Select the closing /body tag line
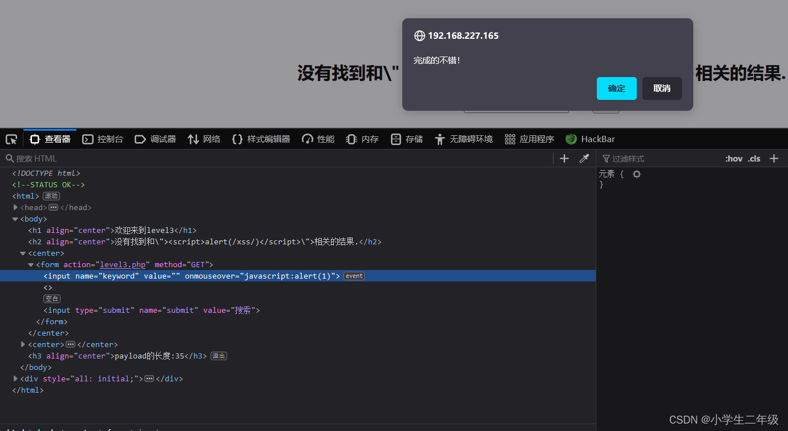The height and width of the screenshot is (431, 788). 36,367
